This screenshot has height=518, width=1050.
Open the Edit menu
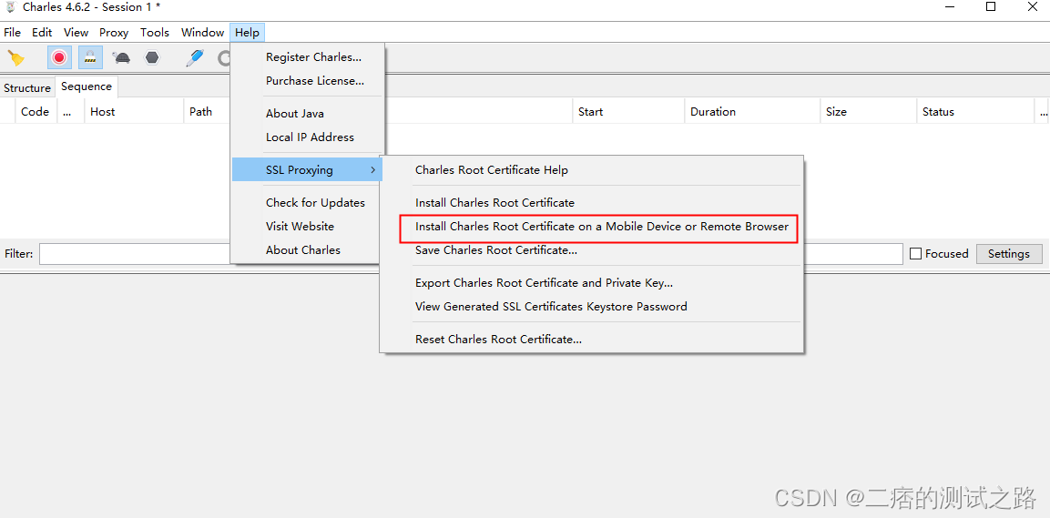point(42,32)
